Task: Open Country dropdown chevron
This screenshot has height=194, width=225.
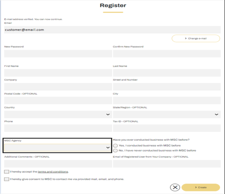Action: click(x=108, y=114)
